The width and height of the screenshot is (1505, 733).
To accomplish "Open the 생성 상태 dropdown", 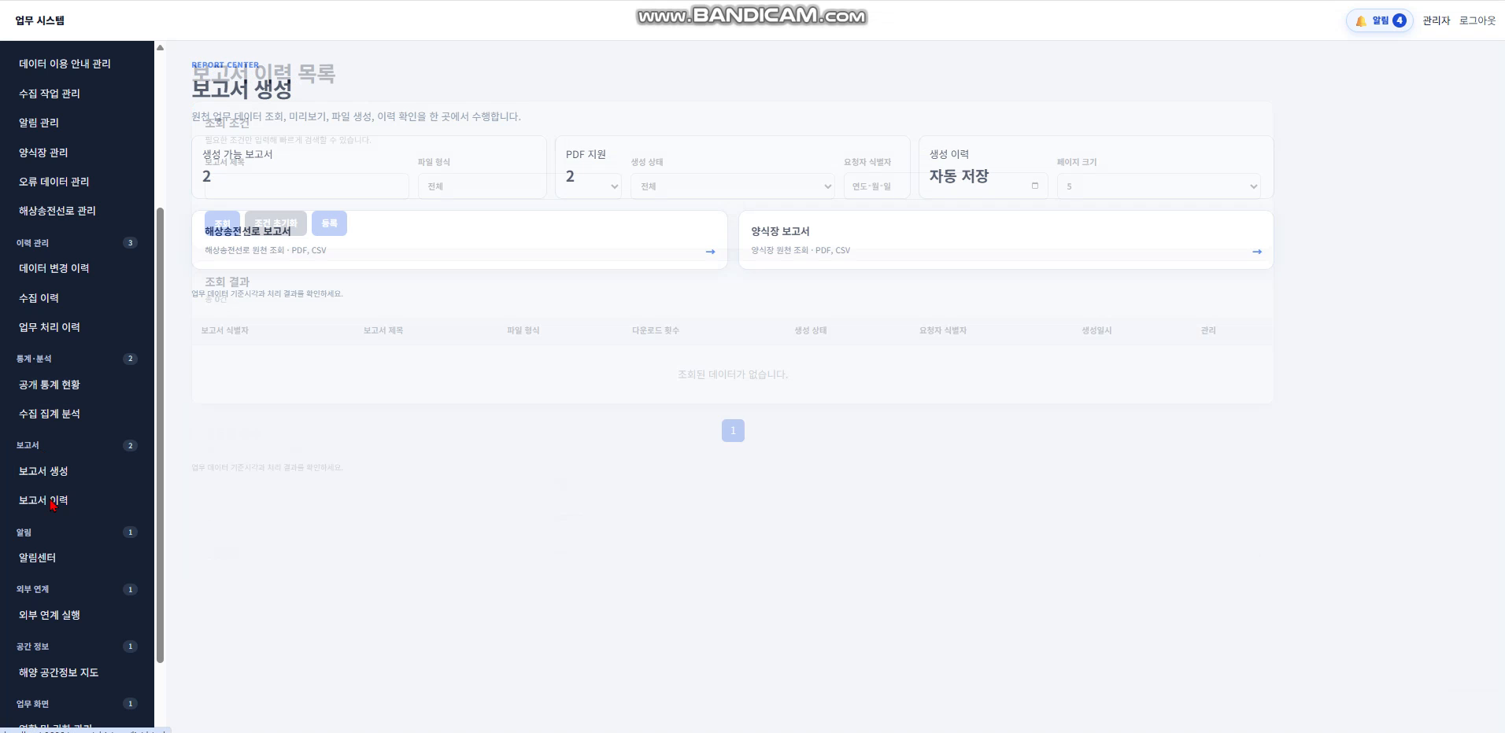I will [x=733, y=186].
